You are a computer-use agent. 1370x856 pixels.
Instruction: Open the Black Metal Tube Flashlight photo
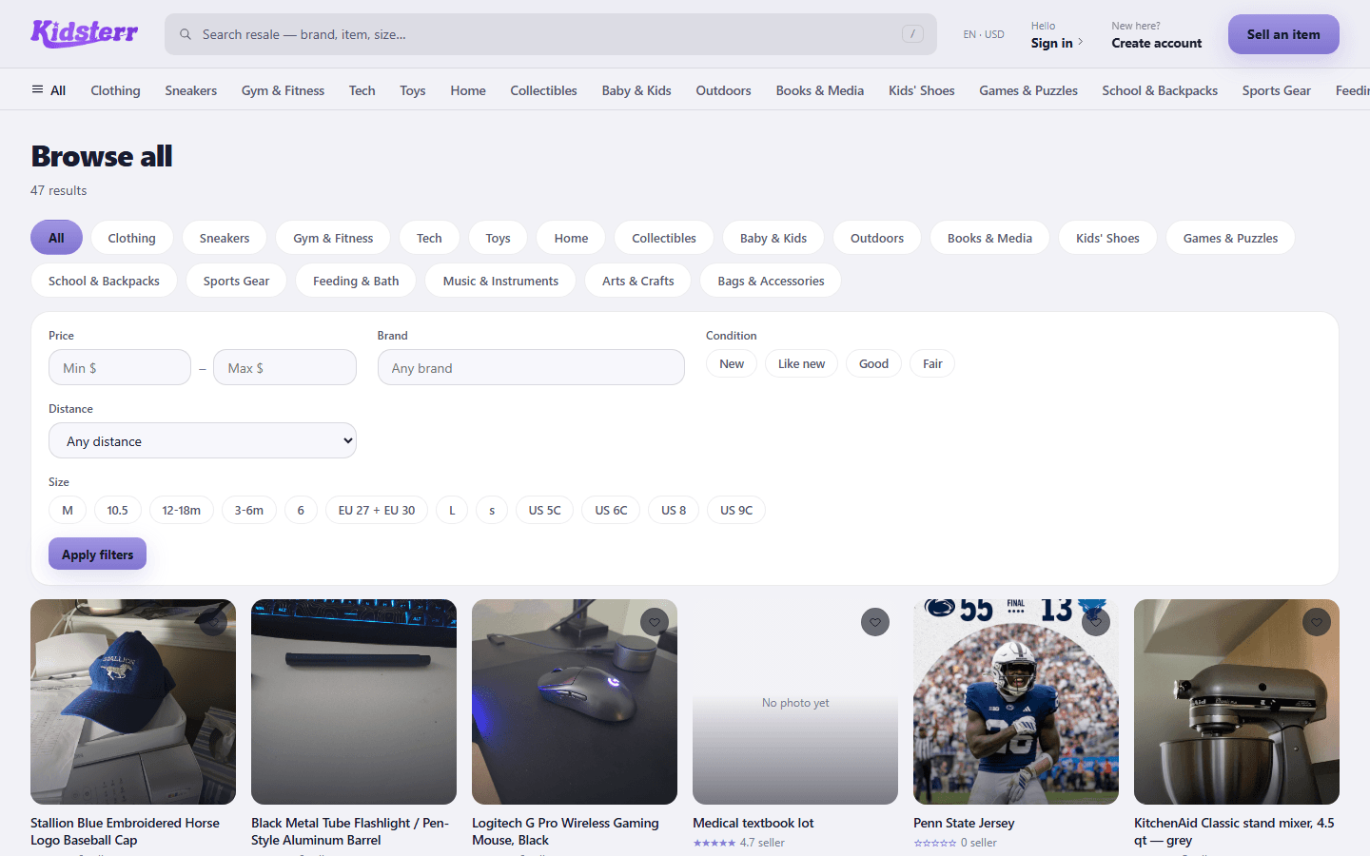(354, 702)
